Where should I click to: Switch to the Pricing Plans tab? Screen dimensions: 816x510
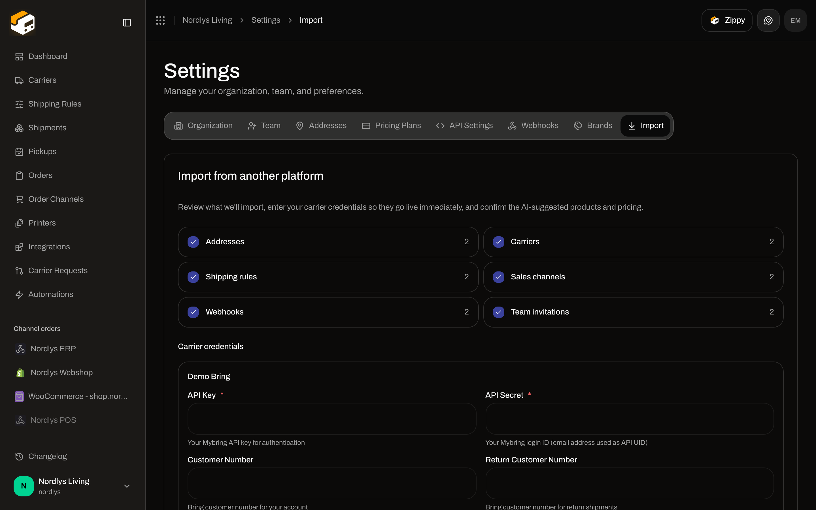(x=391, y=126)
